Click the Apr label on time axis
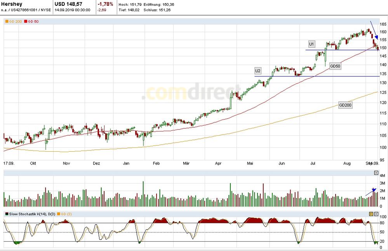Viewport: 388px width, 251px height. click(x=218, y=163)
